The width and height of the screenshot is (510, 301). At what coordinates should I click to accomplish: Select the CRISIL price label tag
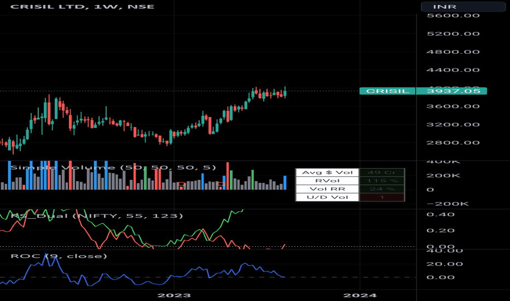click(387, 91)
